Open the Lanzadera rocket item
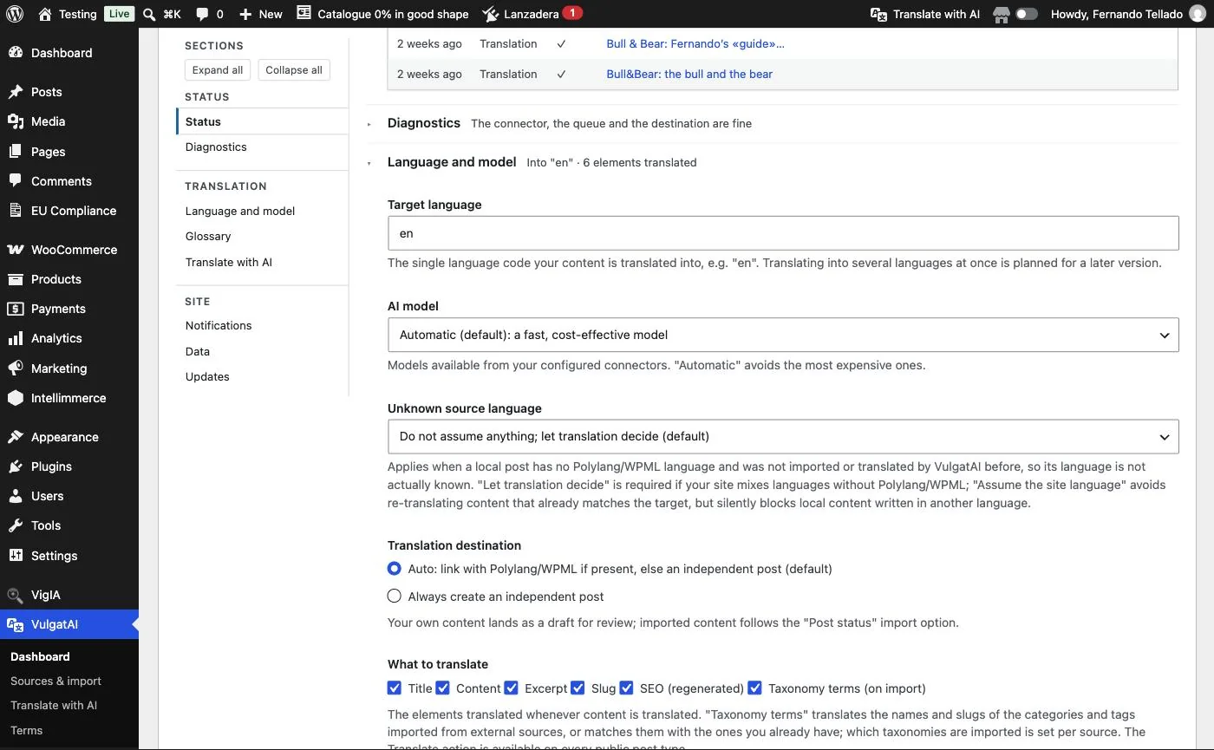 (x=491, y=14)
